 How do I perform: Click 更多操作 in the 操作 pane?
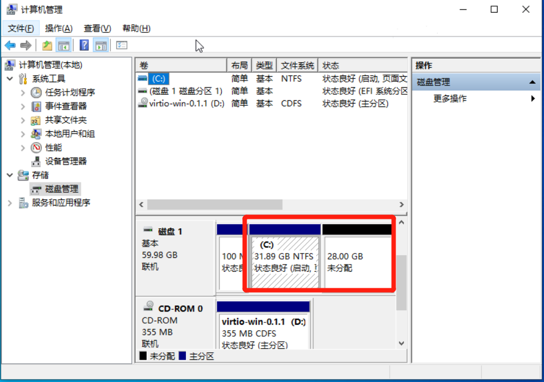click(x=451, y=98)
